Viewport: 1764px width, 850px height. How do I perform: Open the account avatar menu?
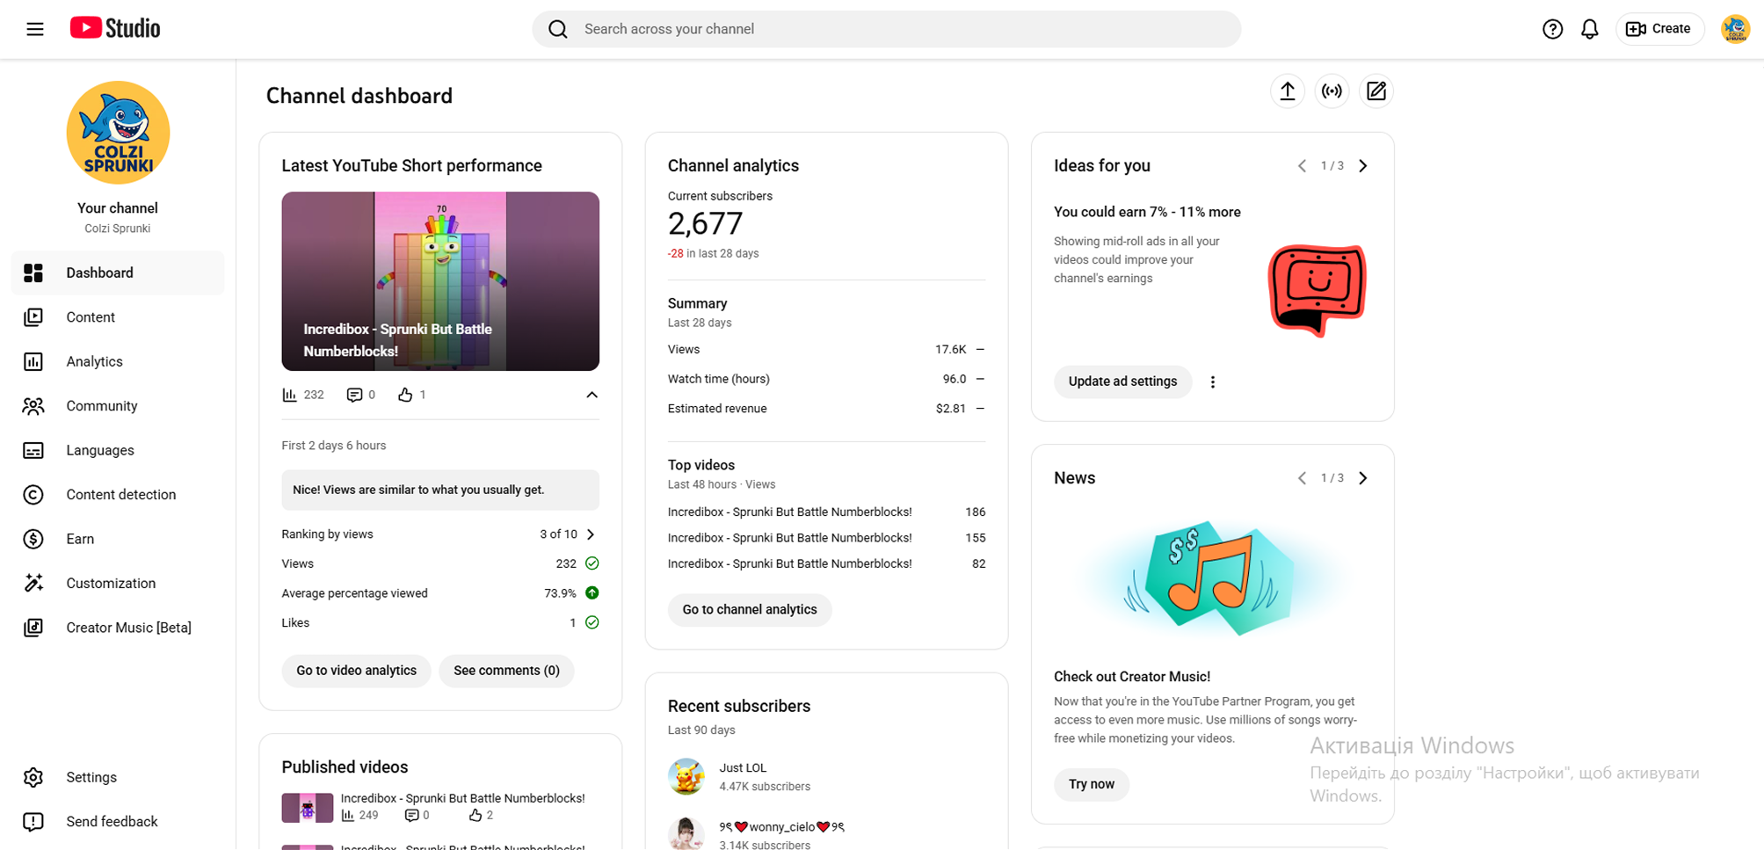pos(1734,29)
